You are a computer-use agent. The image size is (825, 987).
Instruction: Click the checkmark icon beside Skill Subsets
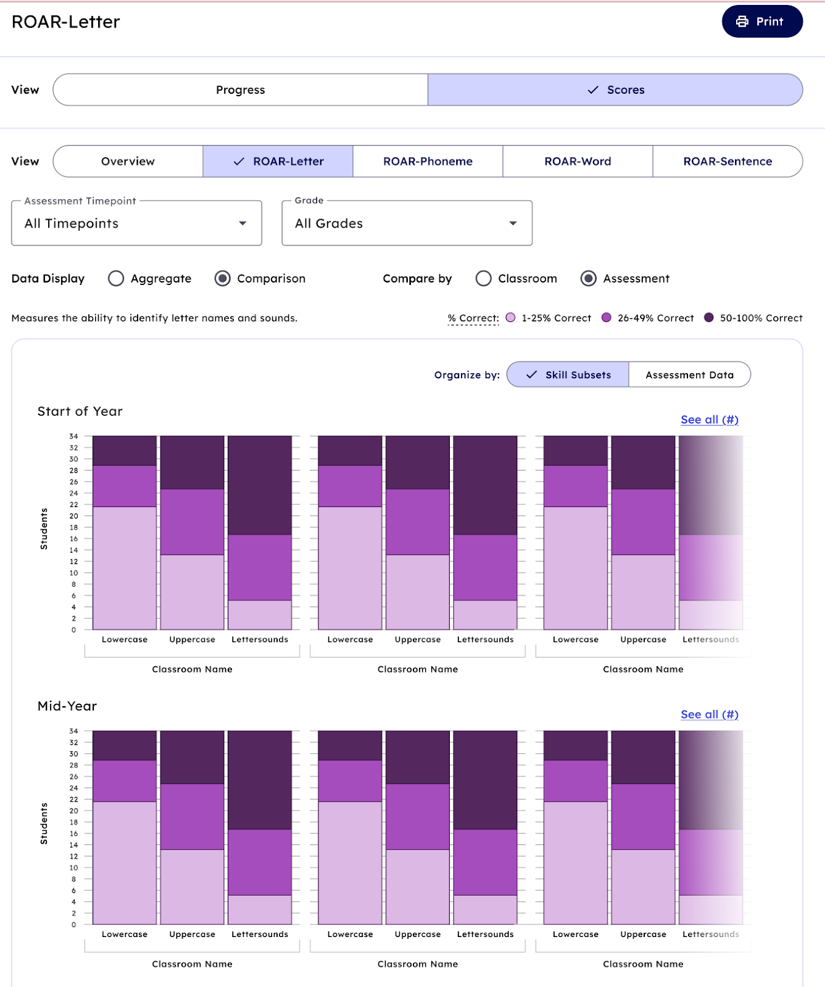(x=531, y=375)
